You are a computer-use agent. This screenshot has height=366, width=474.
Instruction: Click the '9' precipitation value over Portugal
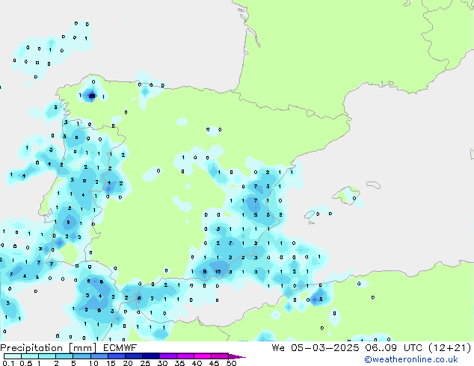point(68,223)
